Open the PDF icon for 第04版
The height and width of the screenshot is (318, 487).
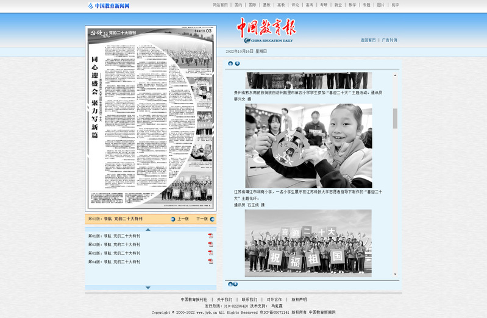tap(210, 261)
